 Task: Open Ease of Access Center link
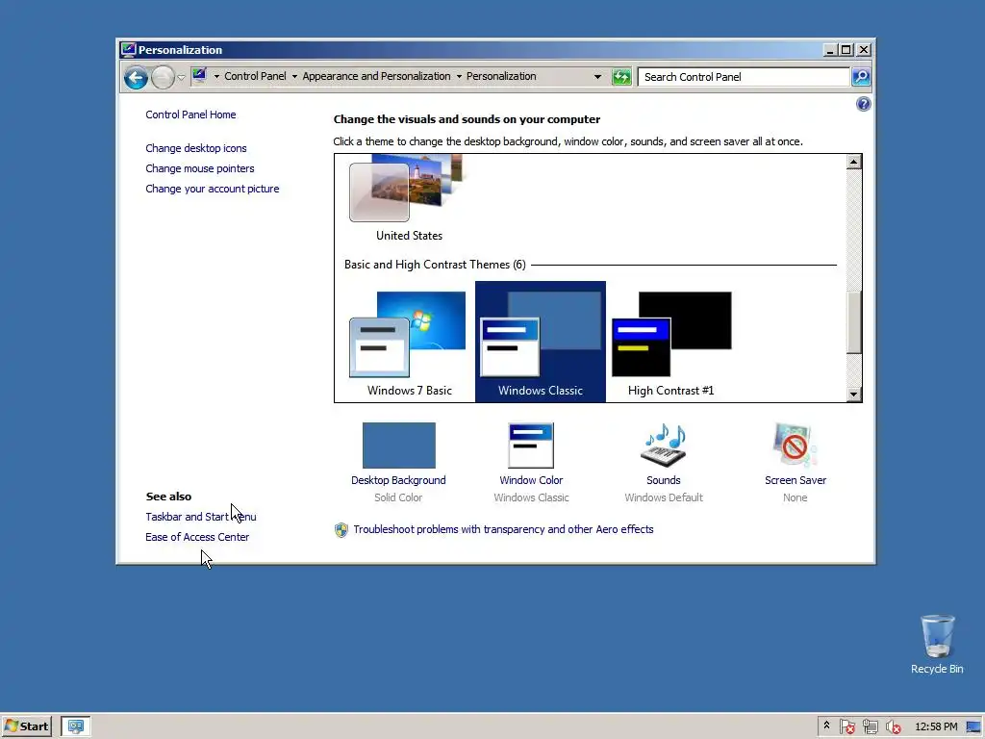[x=197, y=537]
